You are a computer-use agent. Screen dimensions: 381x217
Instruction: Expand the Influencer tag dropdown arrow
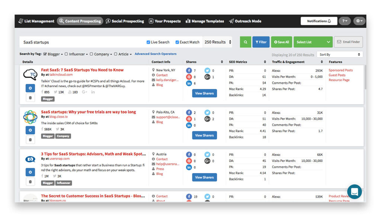click(87, 54)
